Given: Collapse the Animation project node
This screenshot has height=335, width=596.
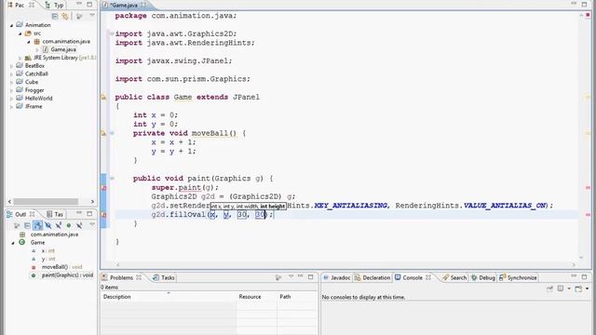Looking at the screenshot, I should pyautogui.click(x=12, y=25).
